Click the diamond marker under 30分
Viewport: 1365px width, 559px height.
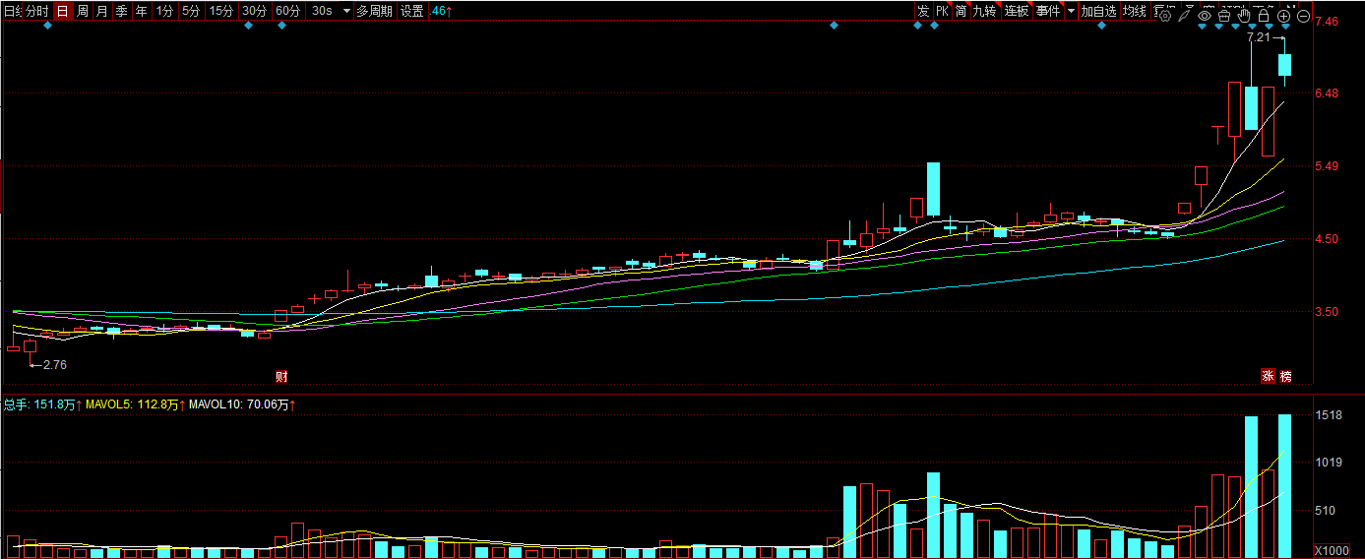(x=248, y=26)
